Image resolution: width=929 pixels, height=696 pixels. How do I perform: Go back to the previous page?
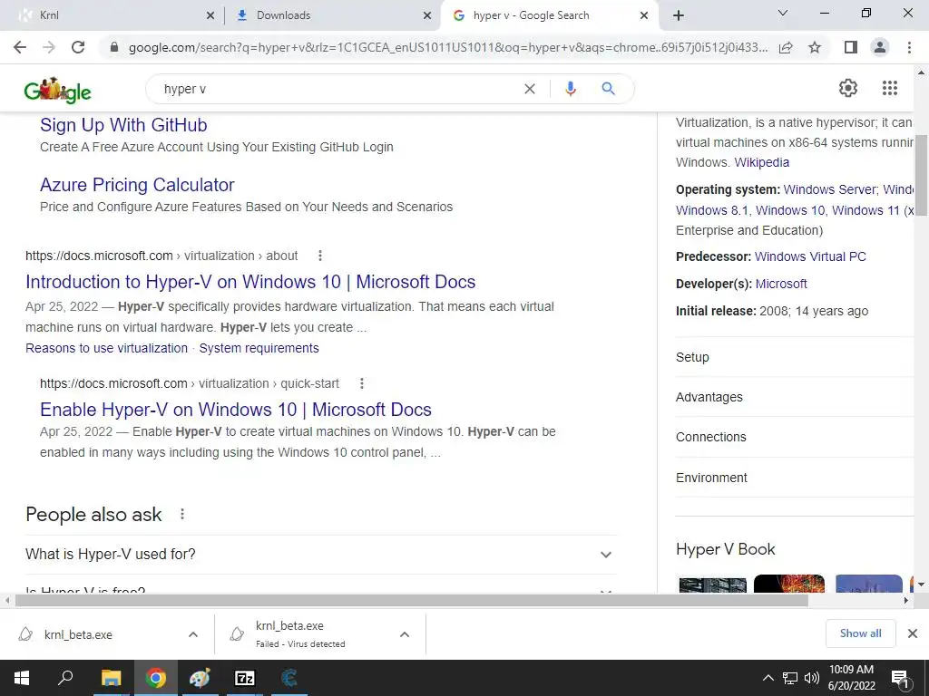(20, 47)
